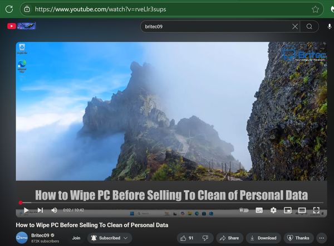This screenshot has height=246, width=334.
Task: Click the red progress bar scrubber
Action: click(21, 202)
